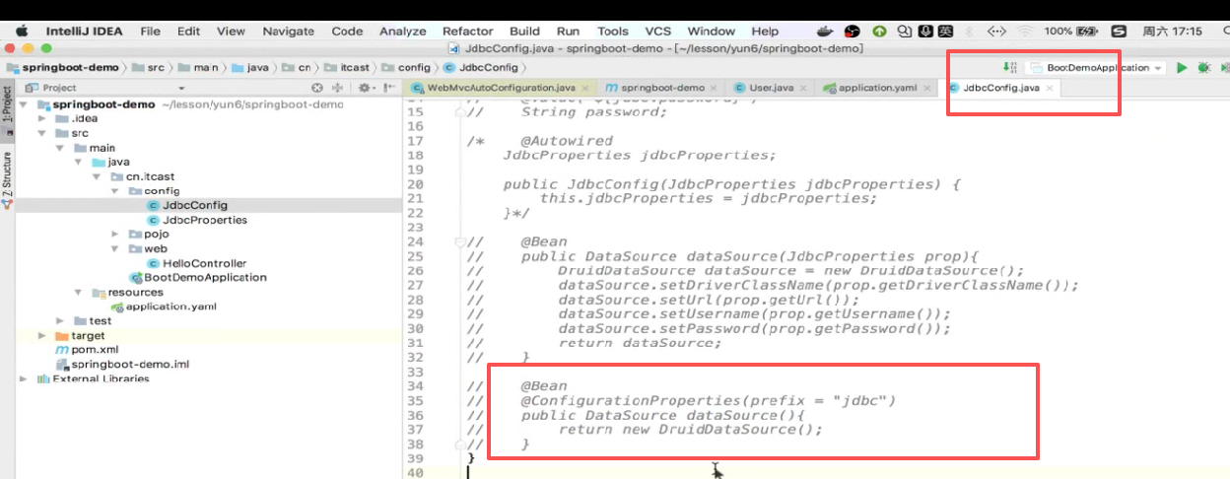1230x479 pixels.
Task: Hide the Project panel using the hide icon
Action: click(388, 88)
